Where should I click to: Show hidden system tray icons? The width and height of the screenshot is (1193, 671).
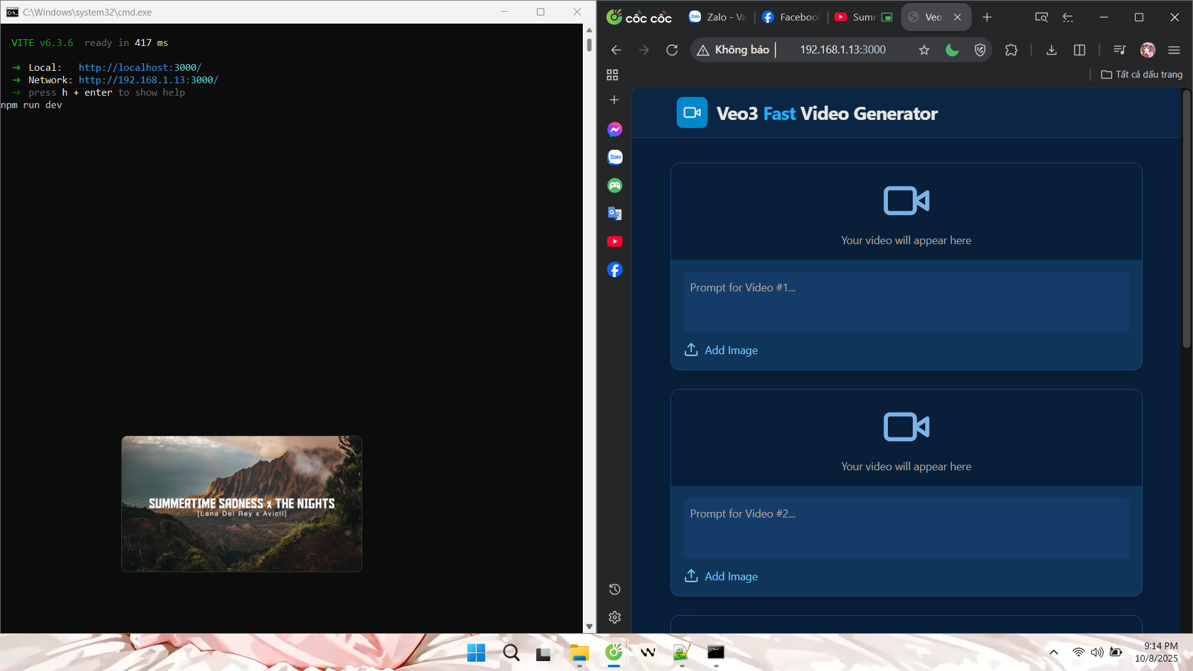tap(1054, 652)
